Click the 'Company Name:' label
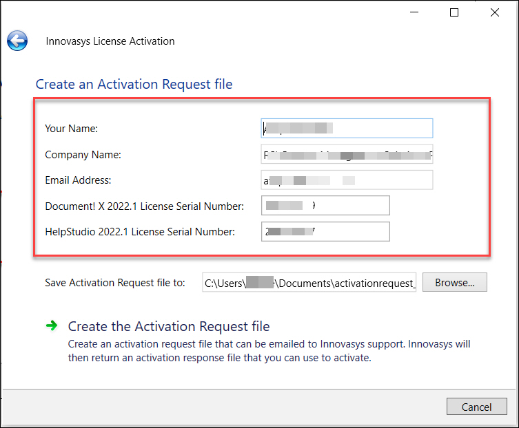Screen dimensions: 519x428 [83, 154]
